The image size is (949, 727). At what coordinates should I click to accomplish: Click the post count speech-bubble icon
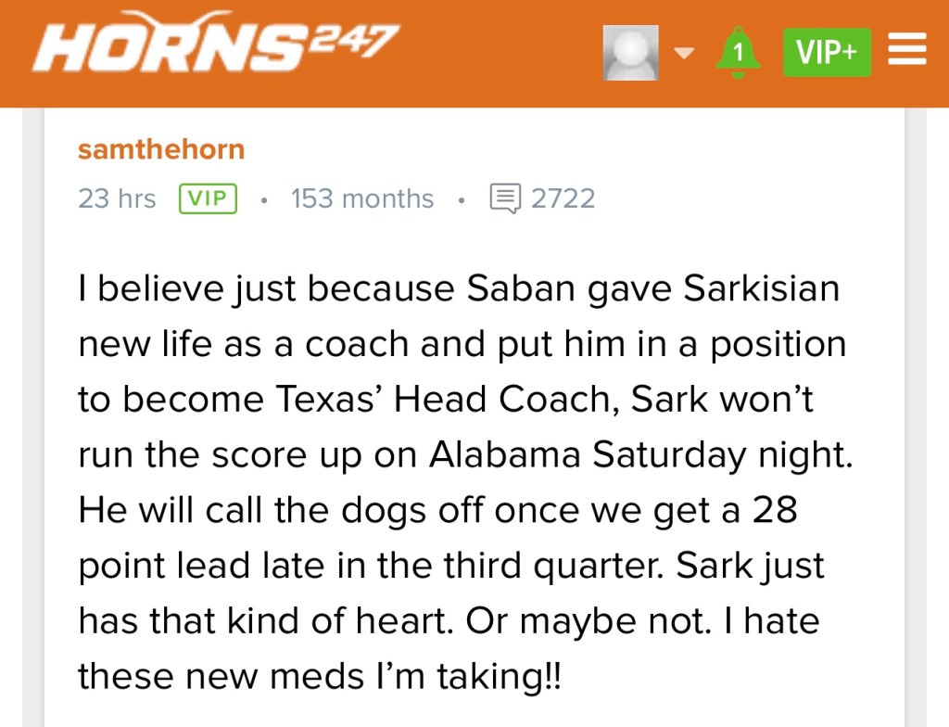click(505, 198)
